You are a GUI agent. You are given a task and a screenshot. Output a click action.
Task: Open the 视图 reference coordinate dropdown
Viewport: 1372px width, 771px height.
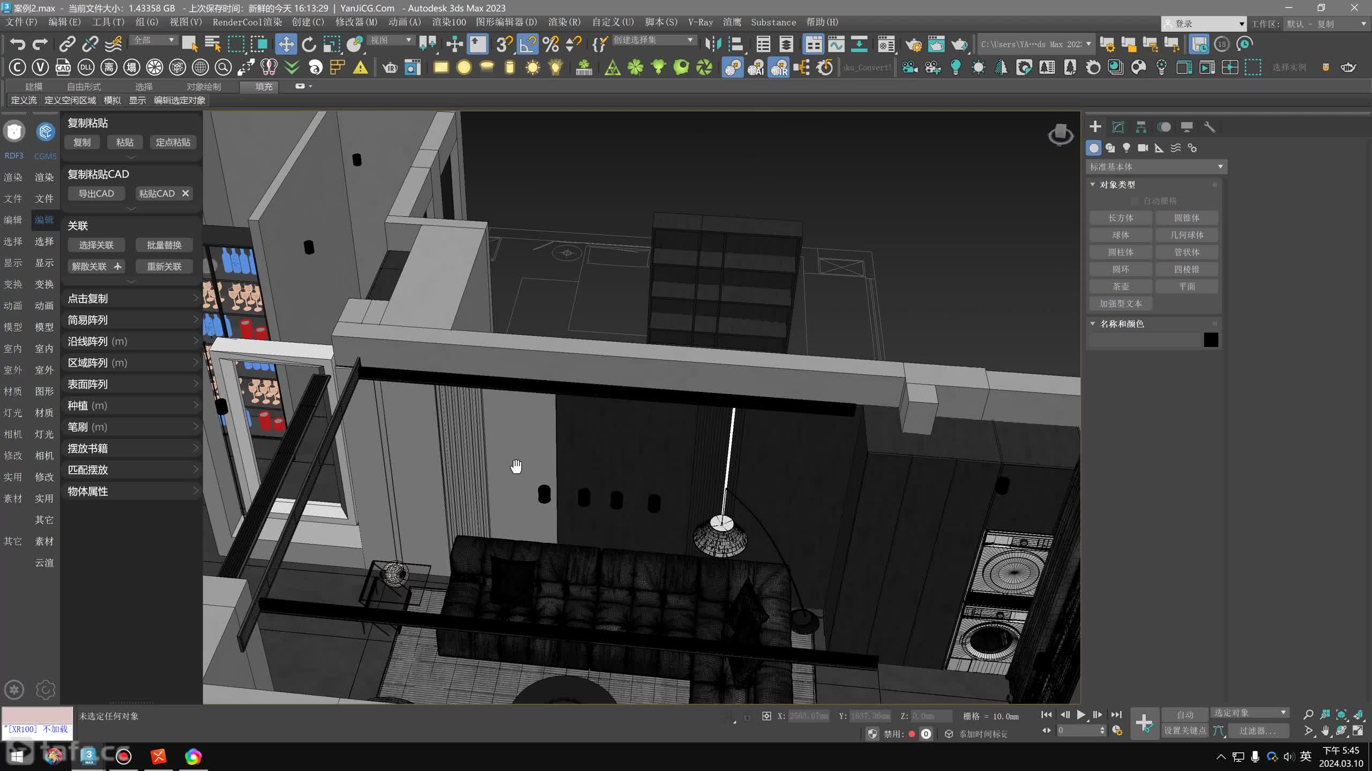point(391,40)
